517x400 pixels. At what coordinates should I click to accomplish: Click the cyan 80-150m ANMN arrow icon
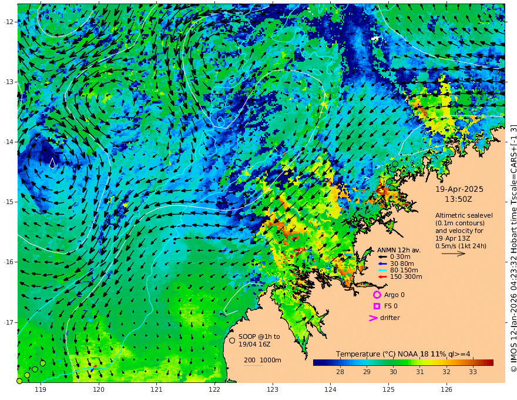click(382, 271)
